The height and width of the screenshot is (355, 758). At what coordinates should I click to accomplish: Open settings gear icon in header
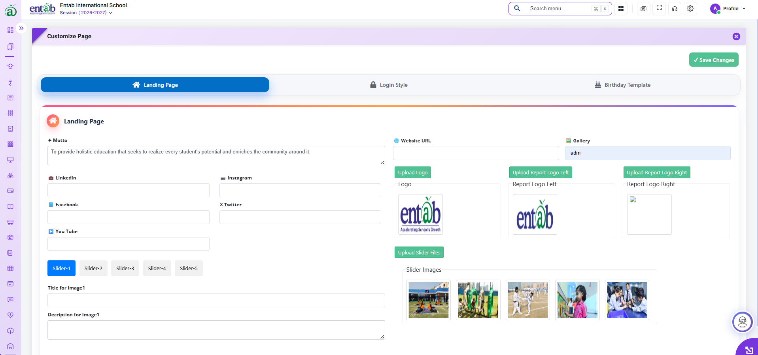click(690, 9)
